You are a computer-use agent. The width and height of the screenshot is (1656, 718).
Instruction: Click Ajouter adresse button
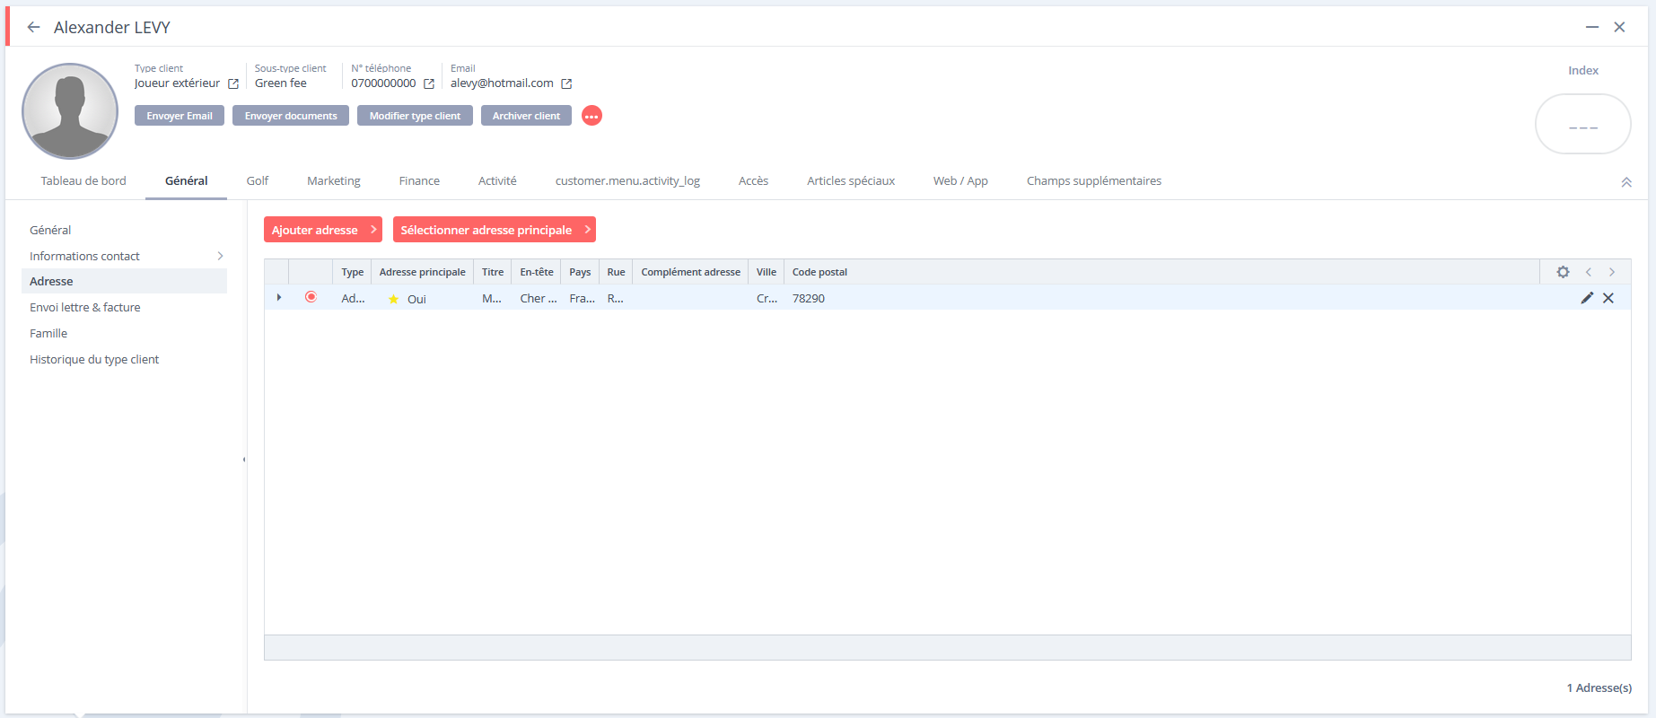[x=323, y=230]
